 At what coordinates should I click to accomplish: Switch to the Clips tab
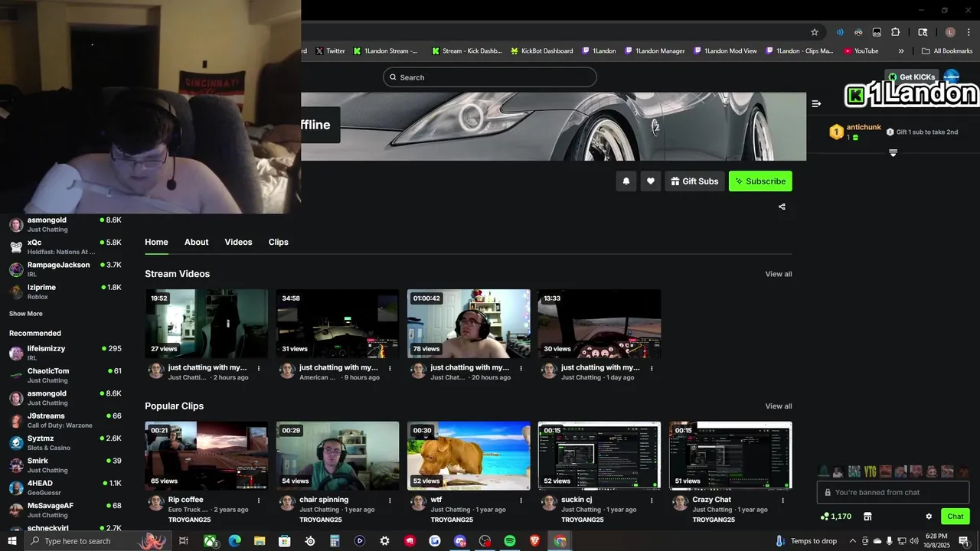(279, 242)
